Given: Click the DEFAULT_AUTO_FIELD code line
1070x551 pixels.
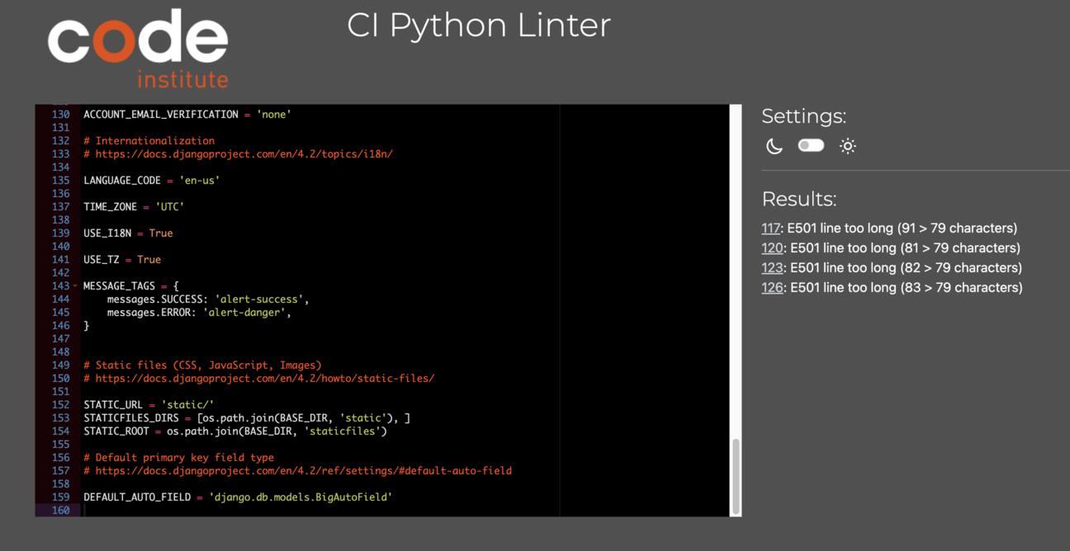Looking at the screenshot, I should click(x=238, y=497).
